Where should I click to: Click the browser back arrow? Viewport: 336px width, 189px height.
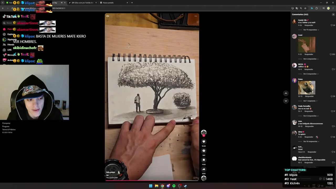(x=3, y=8)
